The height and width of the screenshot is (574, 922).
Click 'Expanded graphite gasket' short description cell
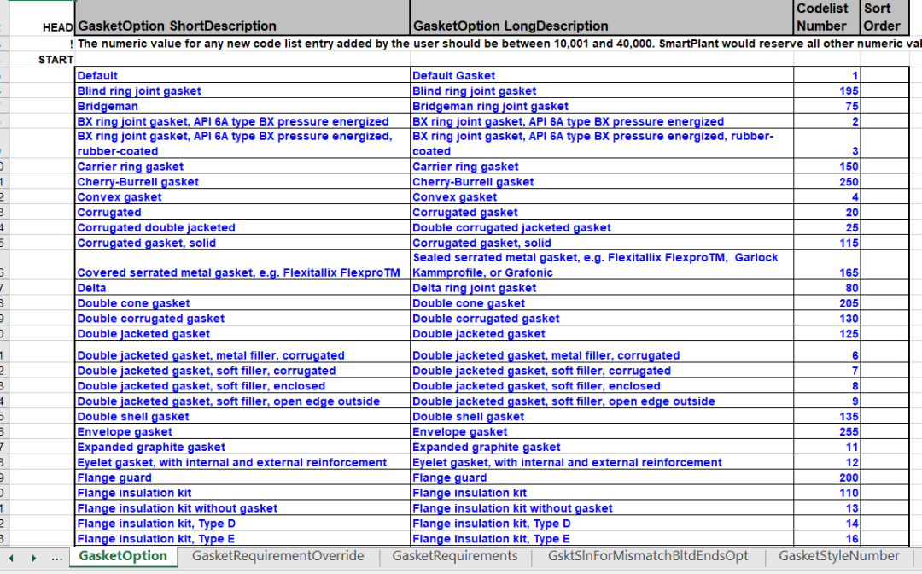[242, 447]
